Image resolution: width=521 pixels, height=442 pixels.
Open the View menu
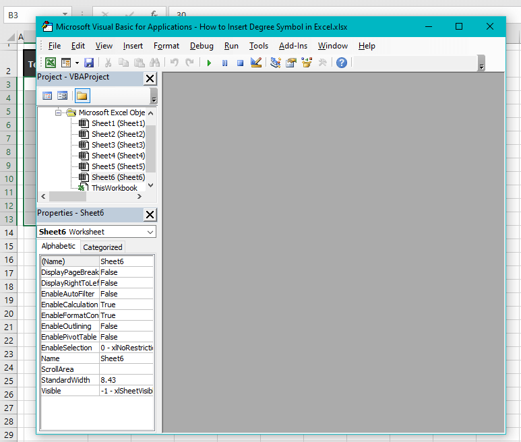[x=104, y=46]
